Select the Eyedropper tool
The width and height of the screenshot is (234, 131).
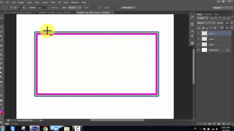click(x=1, y=40)
